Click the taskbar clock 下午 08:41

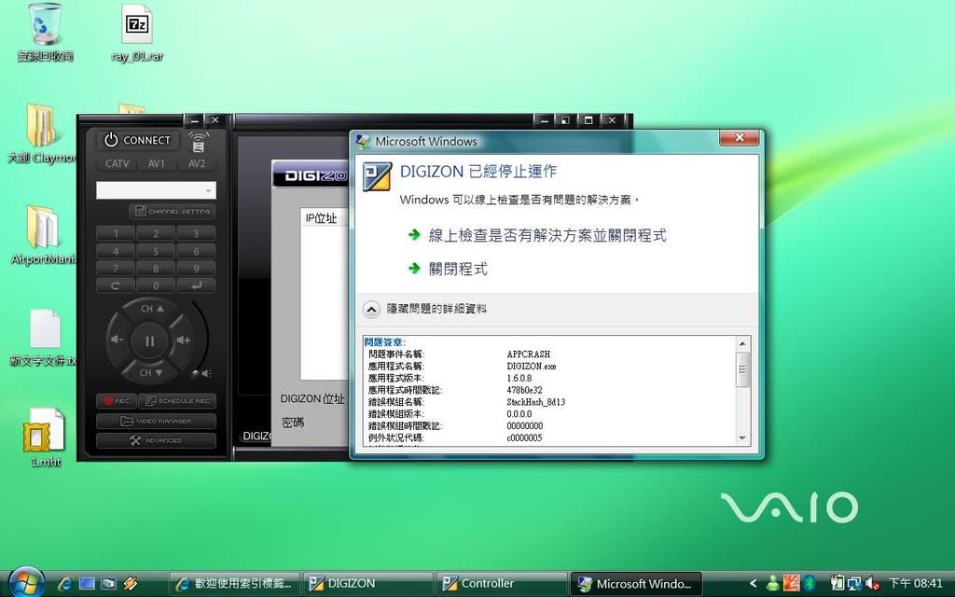click(916, 584)
